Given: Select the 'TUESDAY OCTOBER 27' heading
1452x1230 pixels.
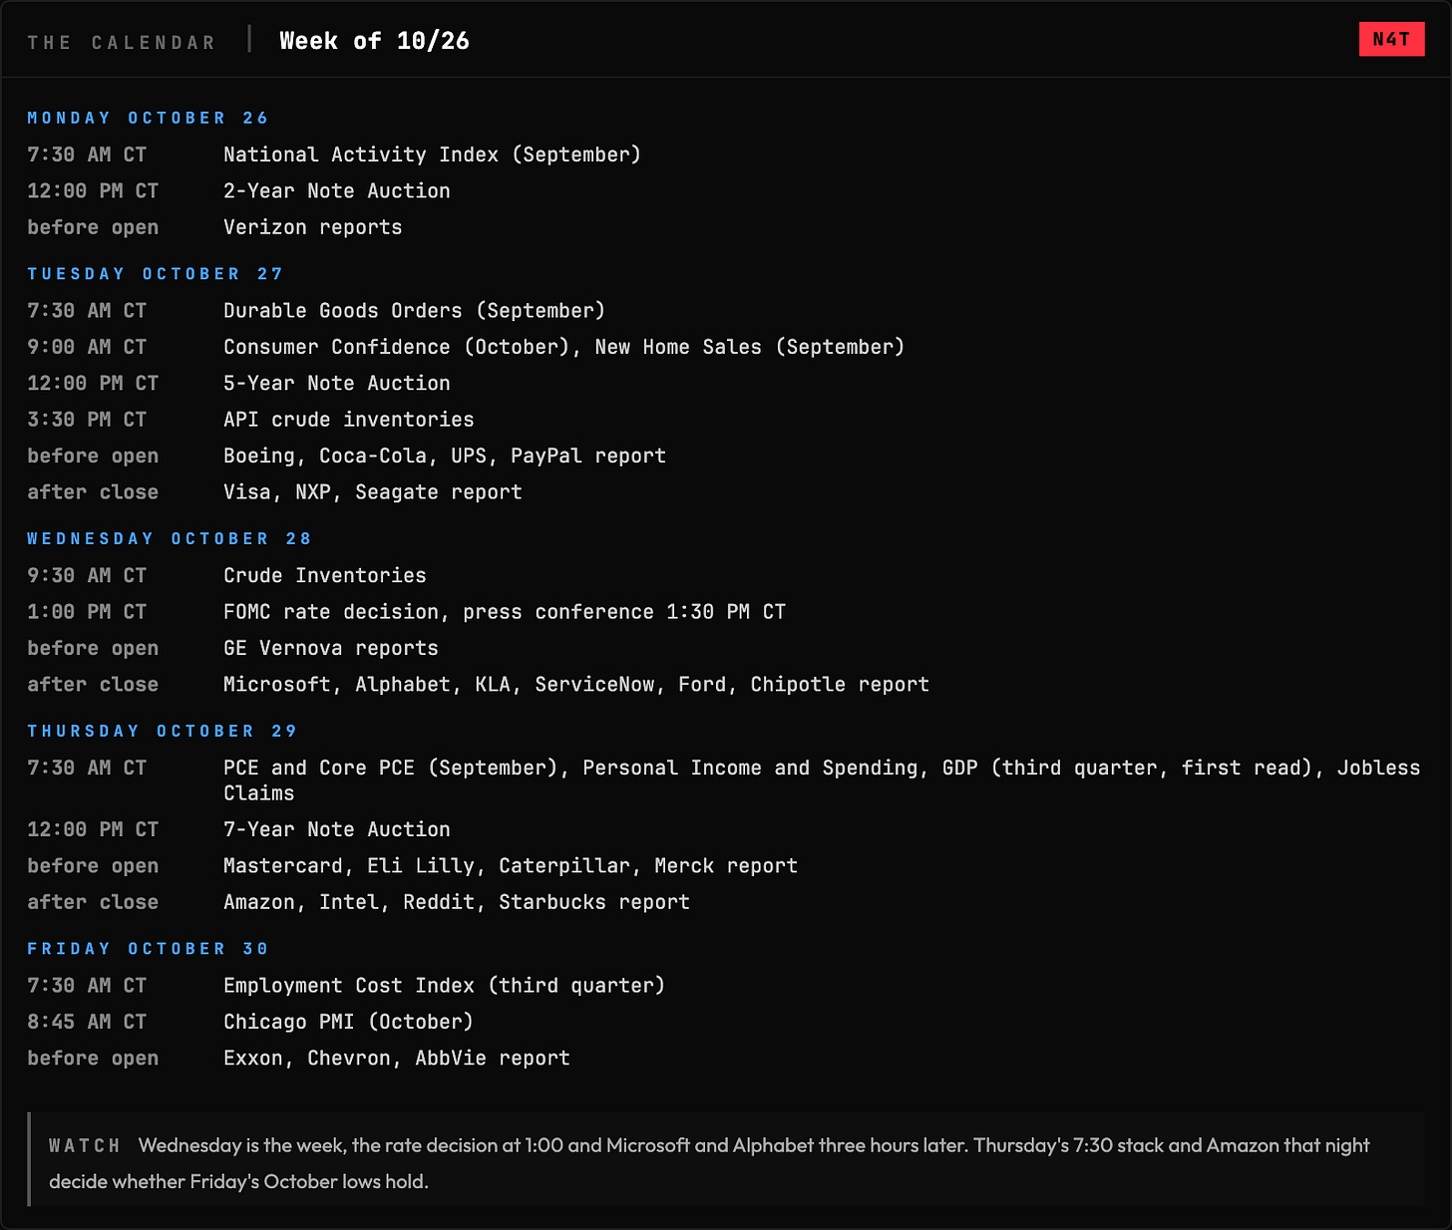Looking at the screenshot, I should pyautogui.click(x=155, y=274).
